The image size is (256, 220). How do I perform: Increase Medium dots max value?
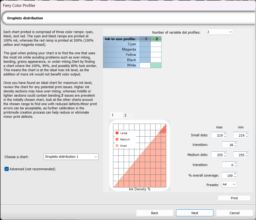tap(225, 153)
